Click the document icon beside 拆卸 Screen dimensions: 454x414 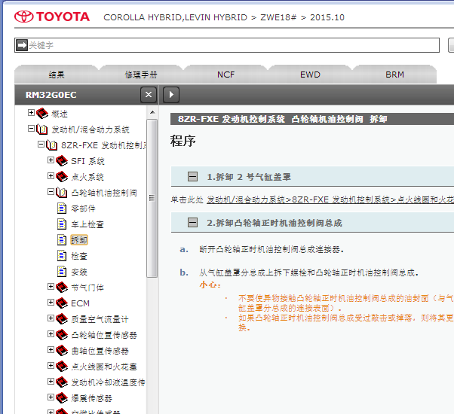tap(62, 240)
